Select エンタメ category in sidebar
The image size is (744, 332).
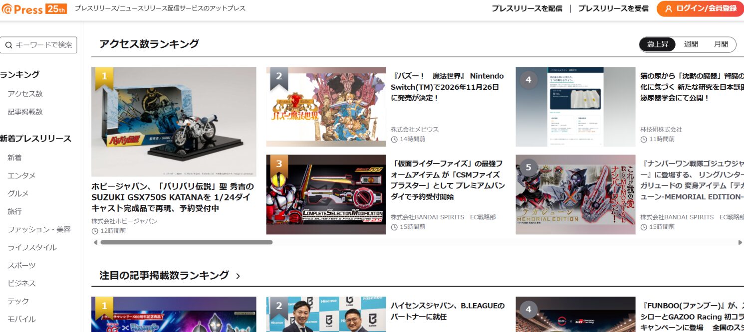coord(21,175)
